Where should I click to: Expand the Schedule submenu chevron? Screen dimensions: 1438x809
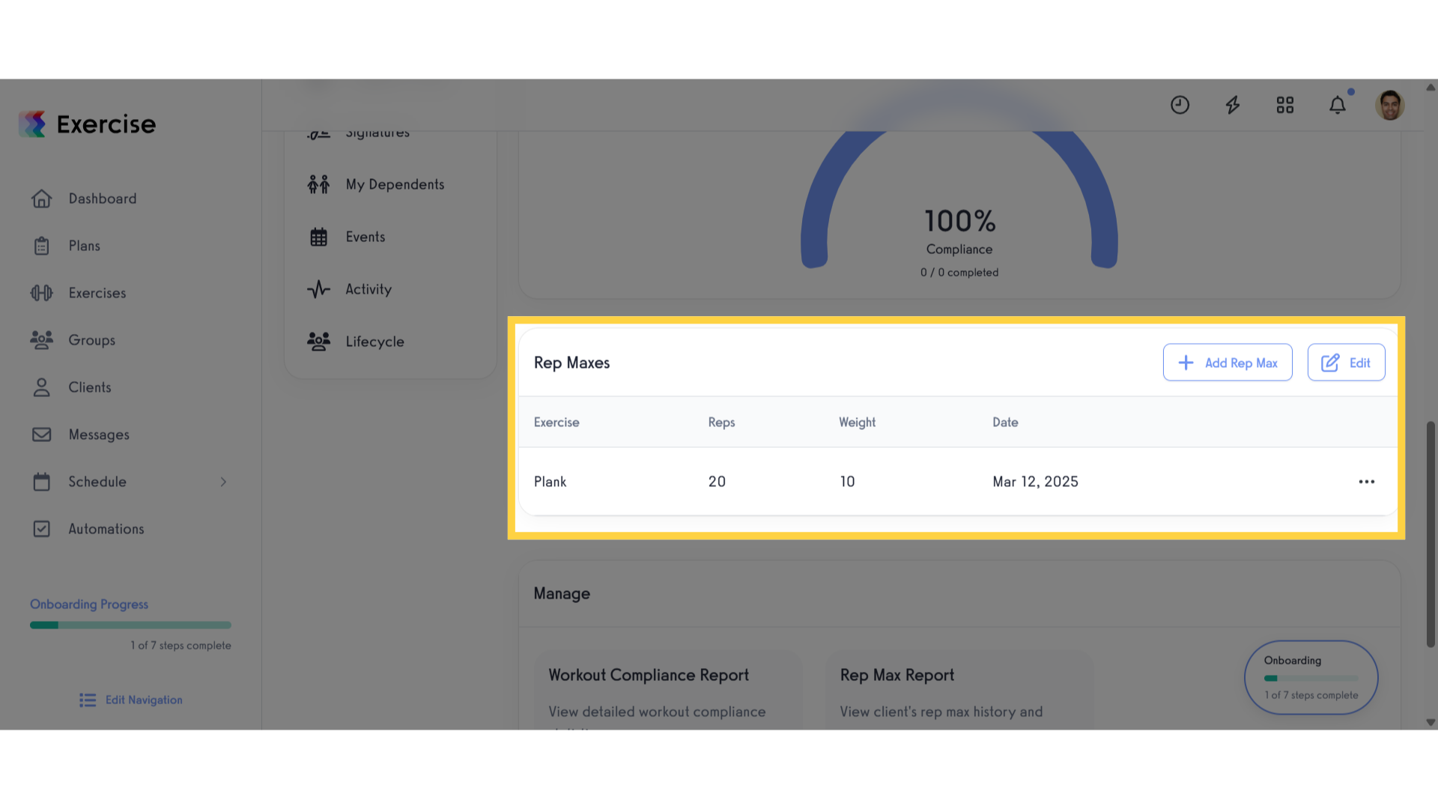coord(223,482)
